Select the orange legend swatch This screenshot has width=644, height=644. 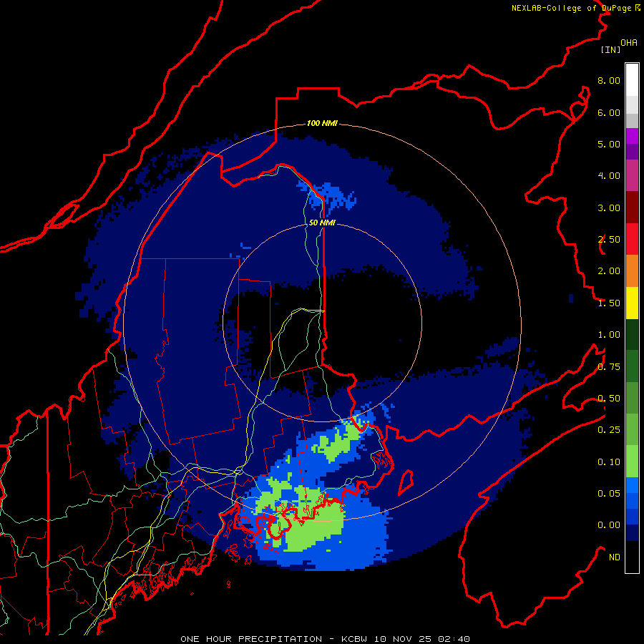(632, 271)
